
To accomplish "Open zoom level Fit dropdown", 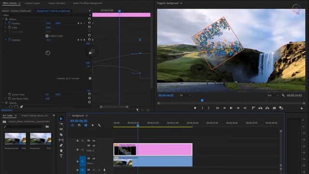I will click(185, 95).
